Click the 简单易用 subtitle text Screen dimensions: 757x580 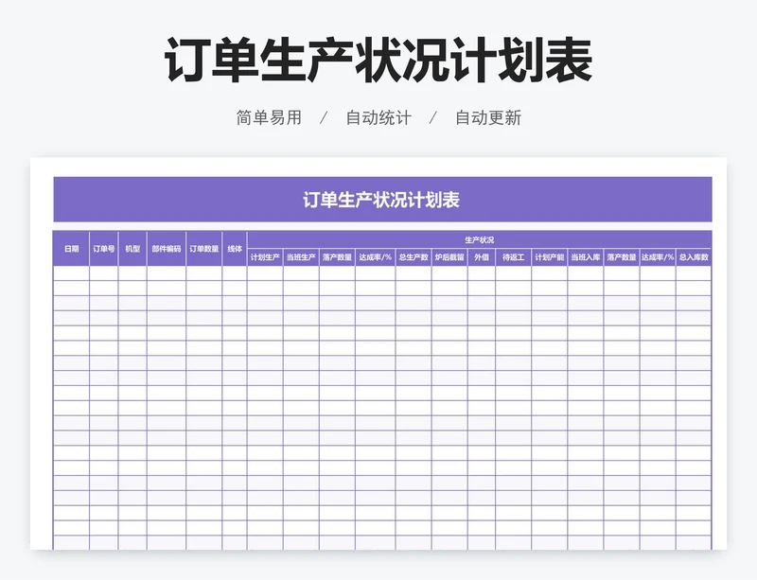(x=269, y=117)
